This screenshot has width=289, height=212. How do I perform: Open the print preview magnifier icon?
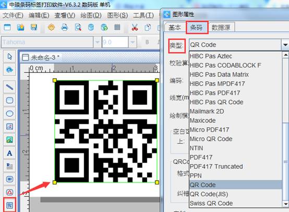click(x=78, y=28)
